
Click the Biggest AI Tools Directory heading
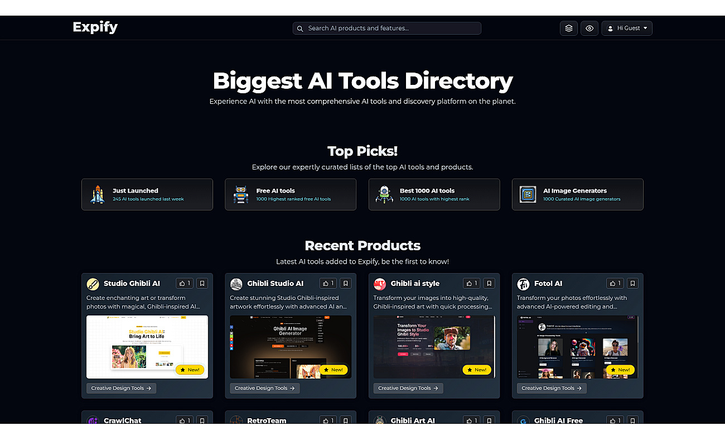(362, 81)
